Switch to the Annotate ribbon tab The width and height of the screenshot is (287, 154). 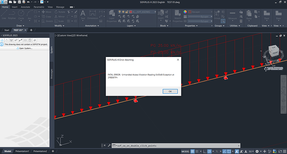pyautogui.click(x=25, y=7)
